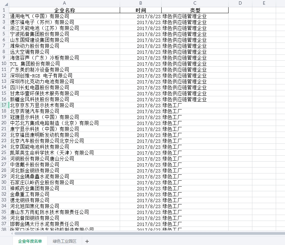
Task: Select column A header
Action: 65,3
